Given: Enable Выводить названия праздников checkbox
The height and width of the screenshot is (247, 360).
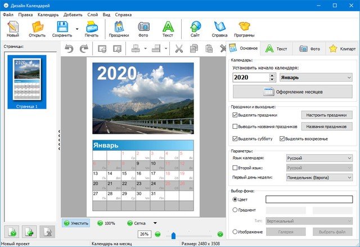Looking at the screenshot, I should [x=235, y=127].
